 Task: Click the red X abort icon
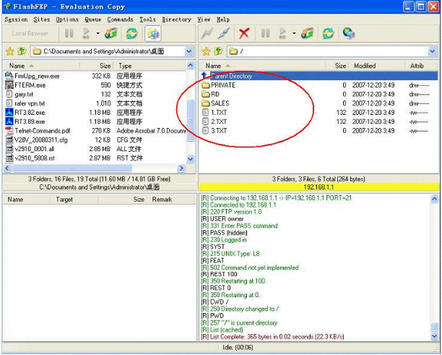pyautogui.click(x=244, y=33)
